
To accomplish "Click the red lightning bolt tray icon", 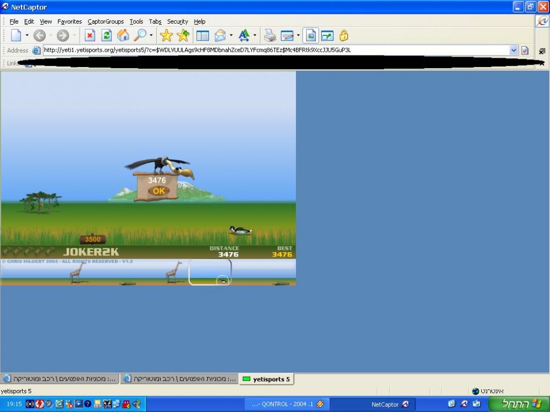I will pos(40,404).
